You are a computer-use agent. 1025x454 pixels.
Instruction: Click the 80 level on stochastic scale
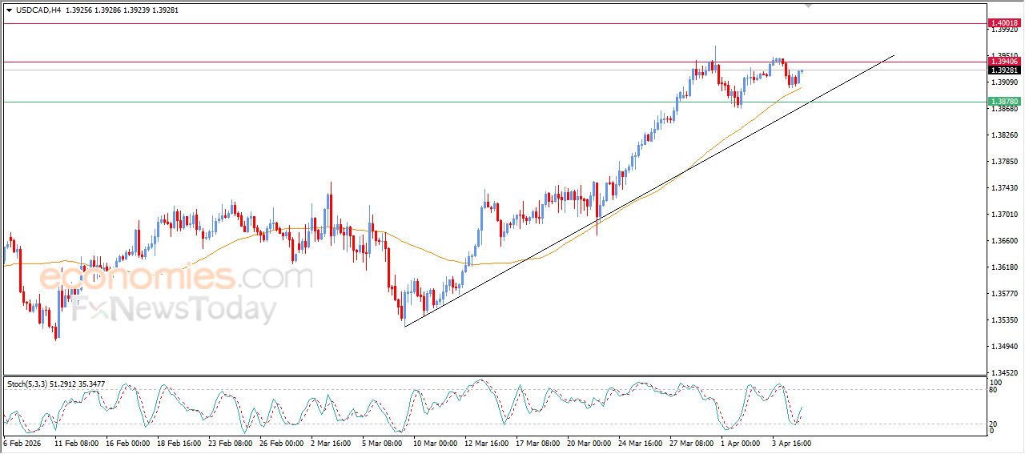993,390
